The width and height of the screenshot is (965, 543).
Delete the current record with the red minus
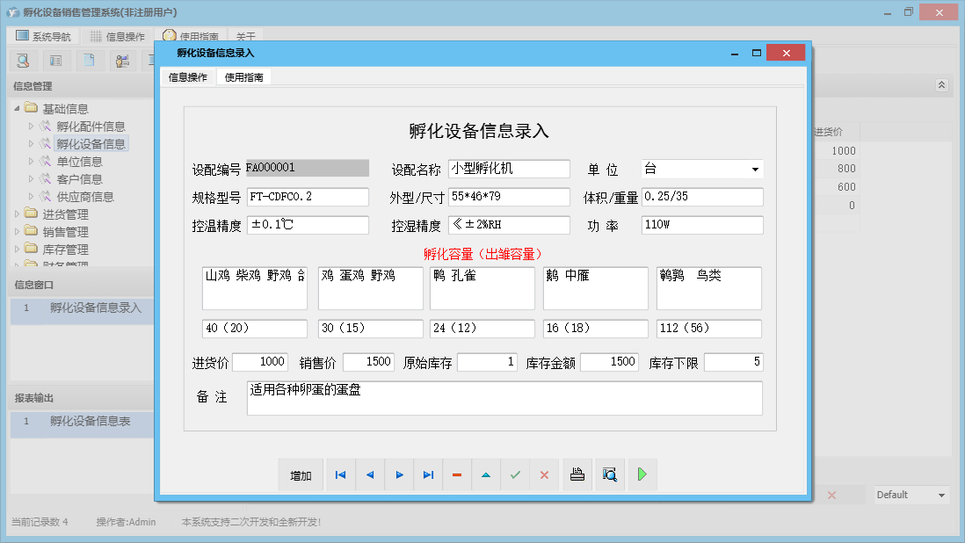[456, 474]
